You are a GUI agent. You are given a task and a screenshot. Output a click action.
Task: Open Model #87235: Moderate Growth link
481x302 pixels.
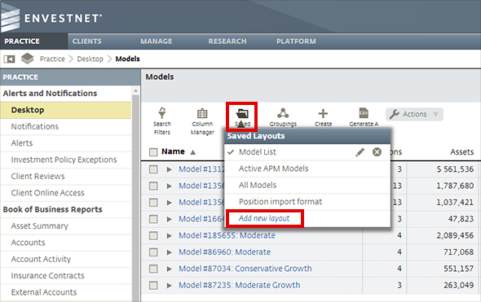coord(239,285)
